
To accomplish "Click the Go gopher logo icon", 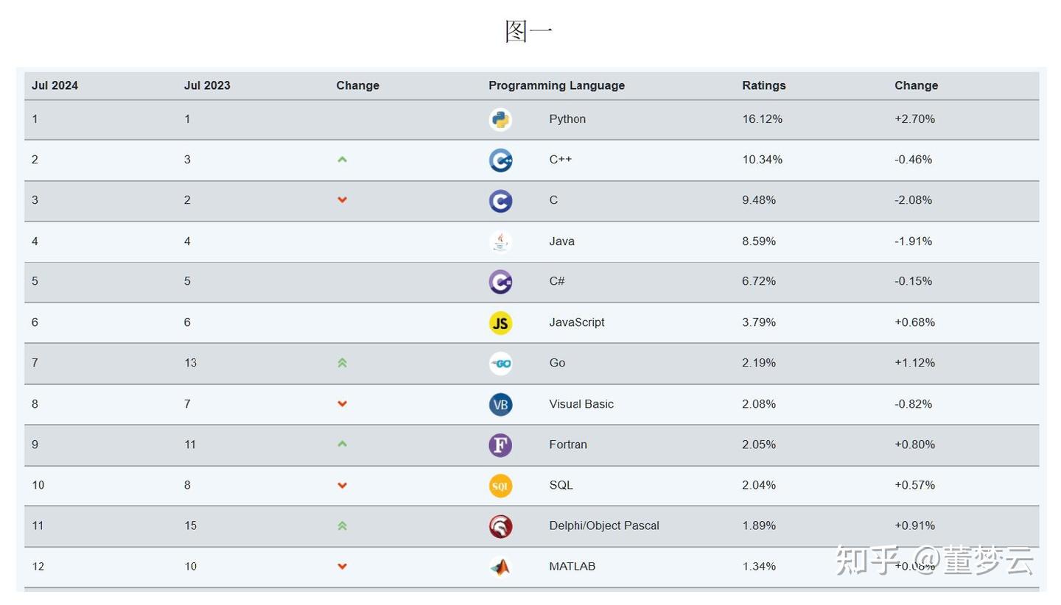I will [500, 363].
